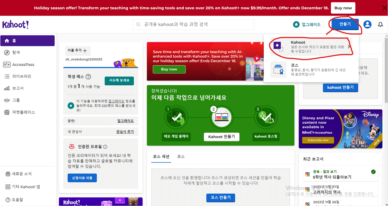388x206 pixels.
Task: Open 새로운 소식 in the sidebar
Action: click(x=27, y=174)
